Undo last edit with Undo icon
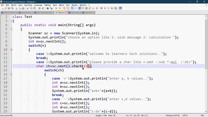Image resolution: width=208 pixels, height=117 pixels. [x=39, y=8]
